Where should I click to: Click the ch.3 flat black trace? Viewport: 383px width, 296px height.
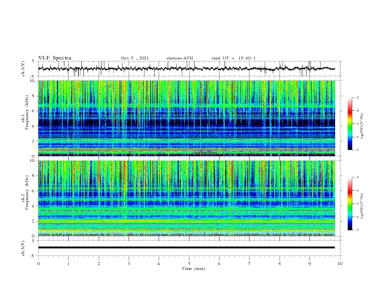click(x=187, y=248)
